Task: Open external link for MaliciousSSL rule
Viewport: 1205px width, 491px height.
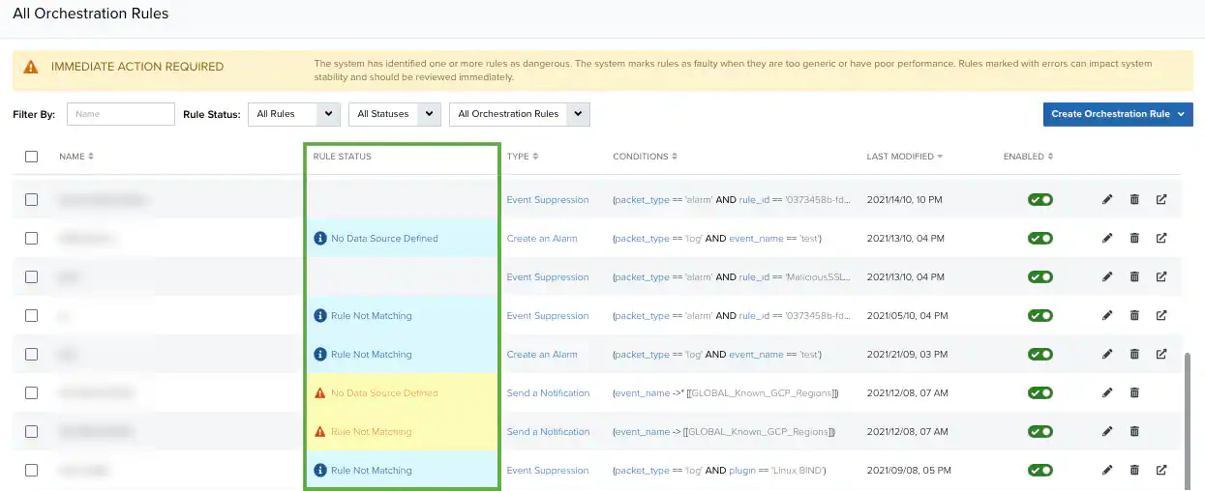Action: [1161, 277]
